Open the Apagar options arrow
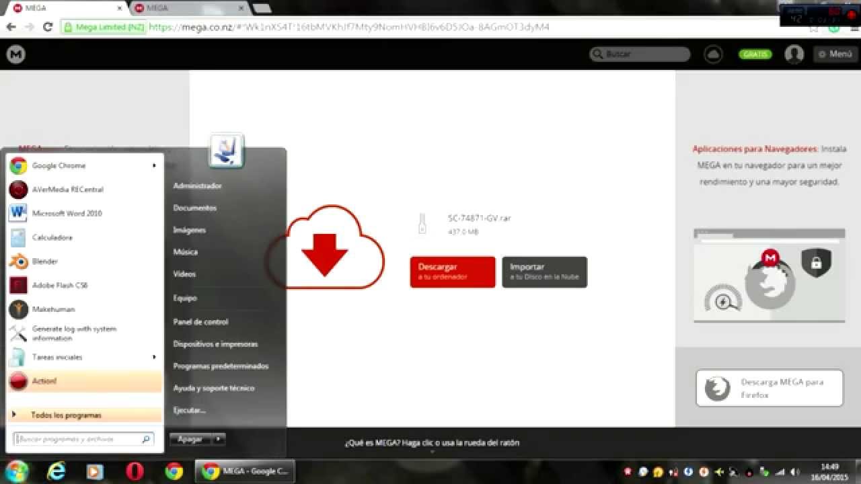 coord(217,439)
